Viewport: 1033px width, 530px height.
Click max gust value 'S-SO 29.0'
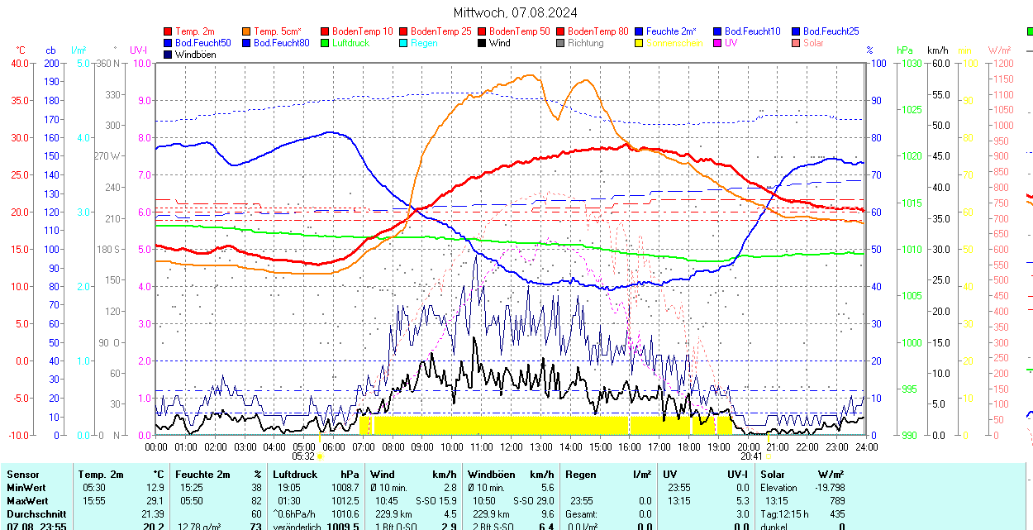tap(533, 501)
